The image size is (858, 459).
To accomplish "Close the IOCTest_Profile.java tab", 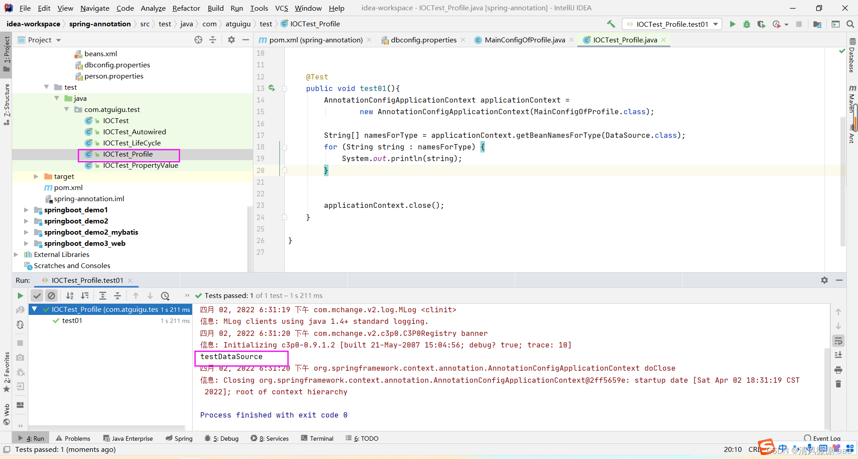I will pyautogui.click(x=664, y=40).
